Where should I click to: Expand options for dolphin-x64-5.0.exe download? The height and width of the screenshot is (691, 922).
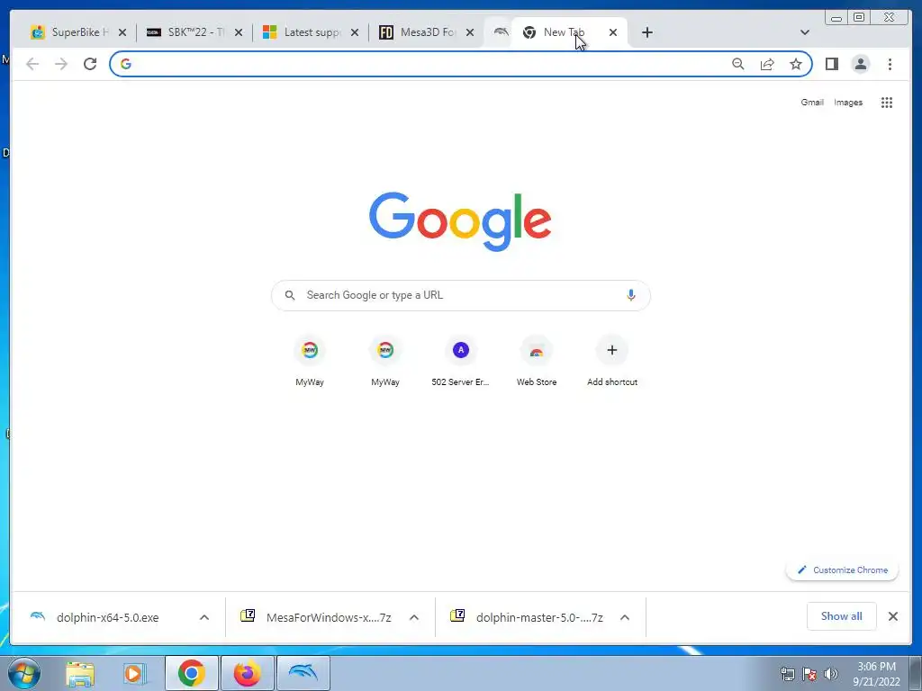click(x=204, y=617)
